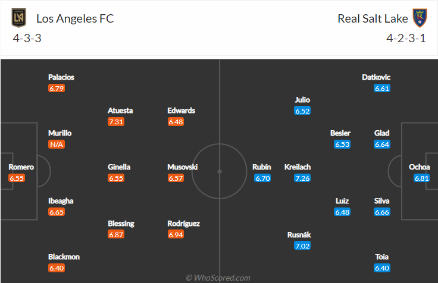438x283 pixels.
Task: Open the Real Salt Lake team name link
Action: (x=373, y=18)
